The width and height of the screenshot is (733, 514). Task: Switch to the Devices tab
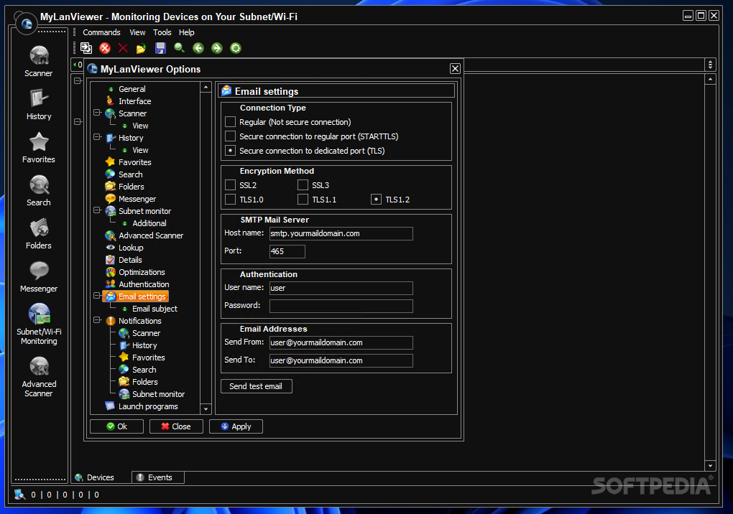(x=100, y=477)
